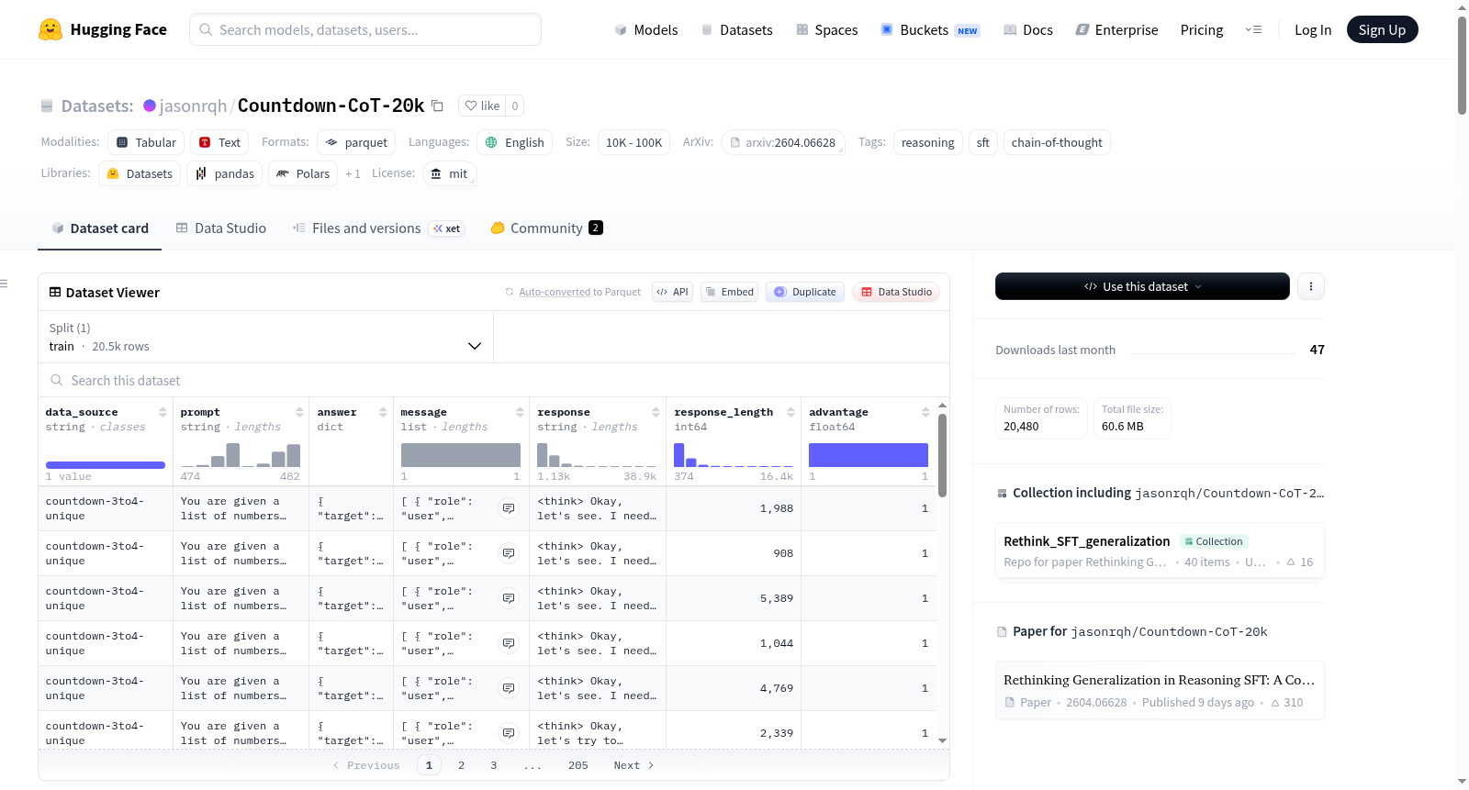Open the jasonrqh profile link
The height and width of the screenshot is (790, 1469).
[193, 106]
